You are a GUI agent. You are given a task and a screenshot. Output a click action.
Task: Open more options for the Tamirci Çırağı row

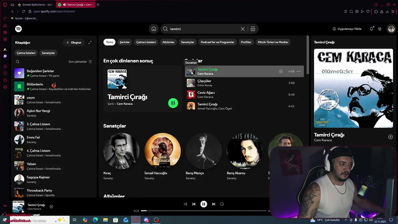tap(298, 71)
